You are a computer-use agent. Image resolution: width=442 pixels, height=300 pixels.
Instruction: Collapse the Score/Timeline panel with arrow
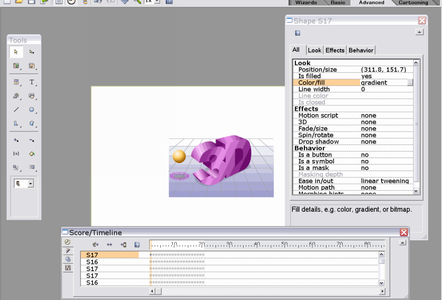401,243
